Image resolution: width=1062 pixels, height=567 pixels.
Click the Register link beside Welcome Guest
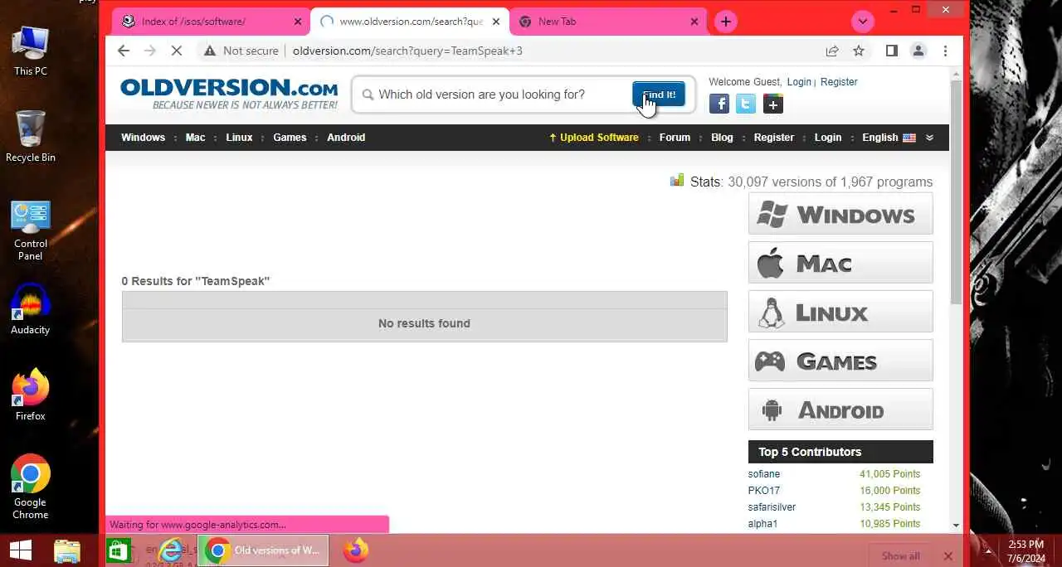click(x=839, y=82)
